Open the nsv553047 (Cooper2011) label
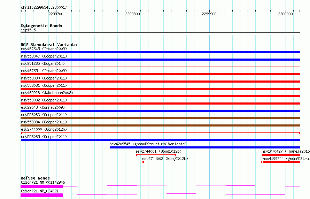The image size is (310, 199). point(44,56)
